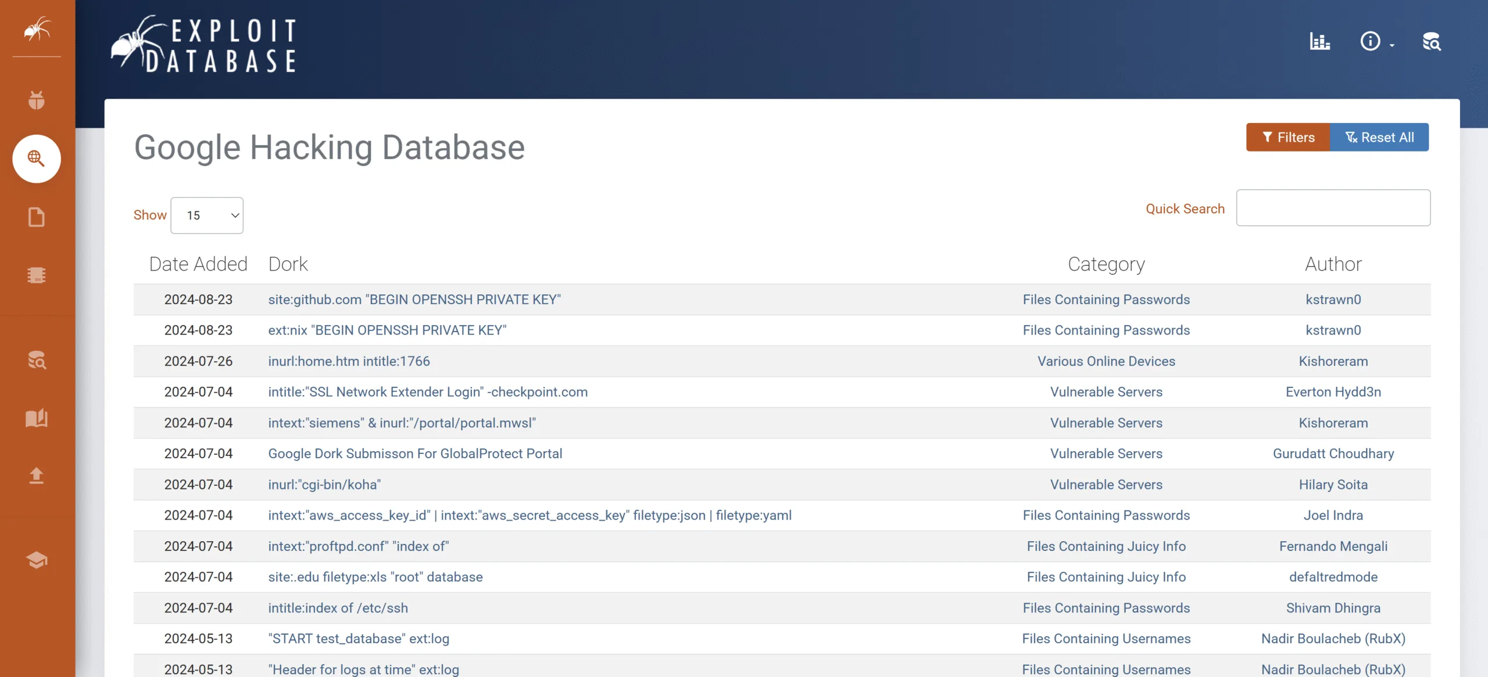Open the Online Training graduation cap icon

click(37, 560)
